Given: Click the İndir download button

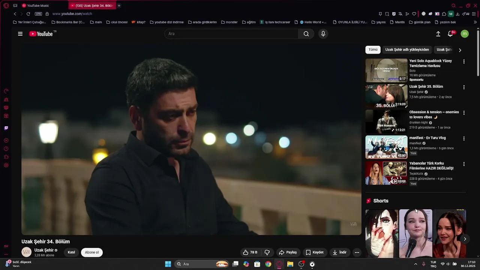Looking at the screenshot, I should point(339,252).
